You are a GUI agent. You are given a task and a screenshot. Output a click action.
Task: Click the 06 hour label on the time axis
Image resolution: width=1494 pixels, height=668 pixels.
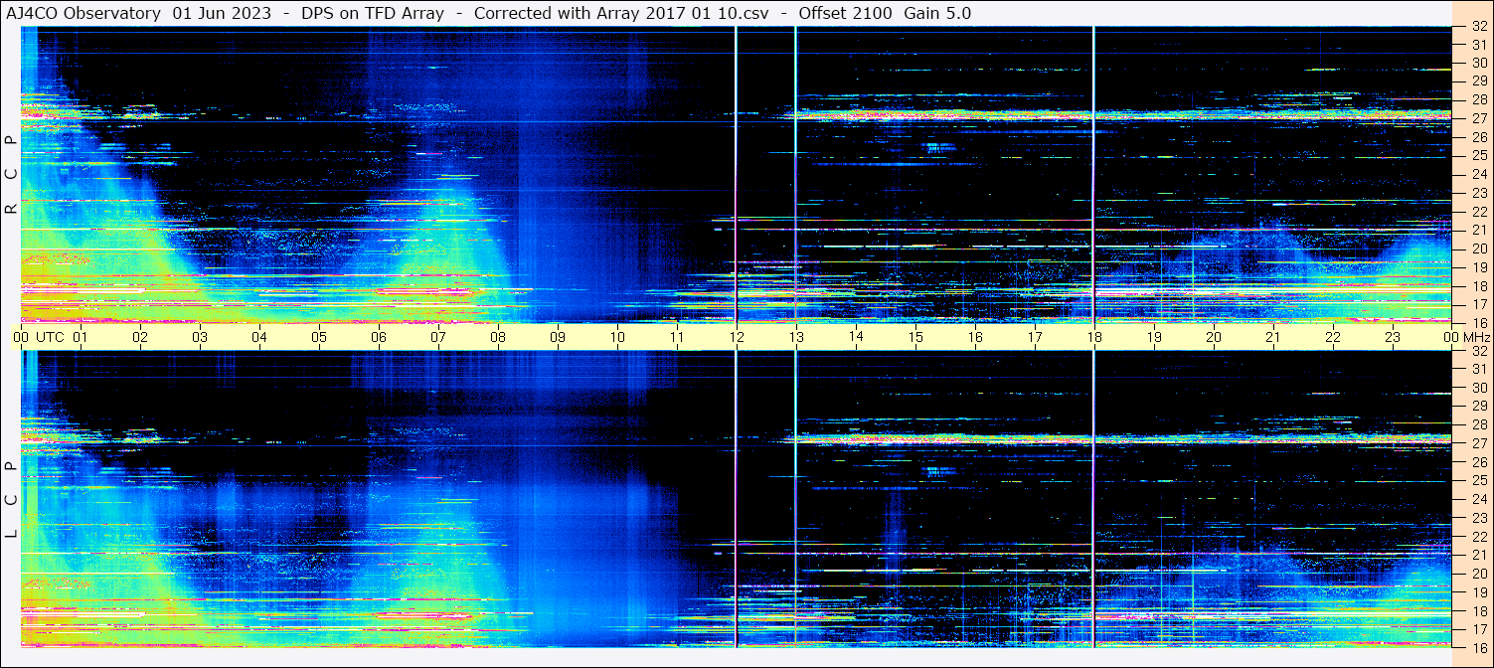coord(379,337)
